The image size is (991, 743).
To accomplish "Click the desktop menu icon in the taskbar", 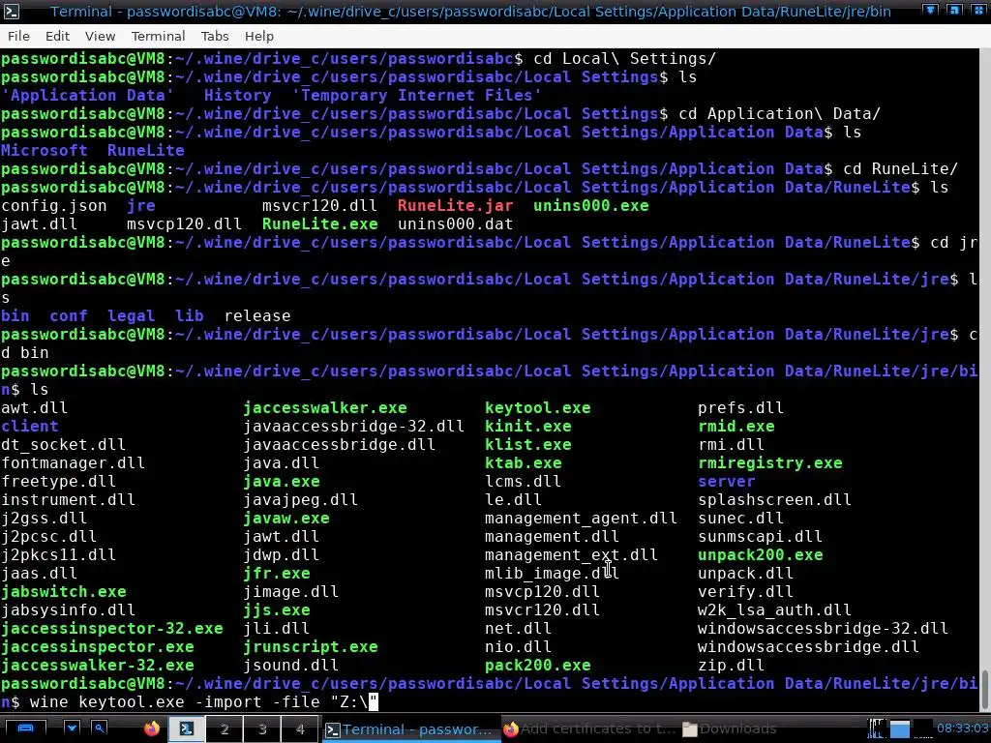I will coord(25,728).
